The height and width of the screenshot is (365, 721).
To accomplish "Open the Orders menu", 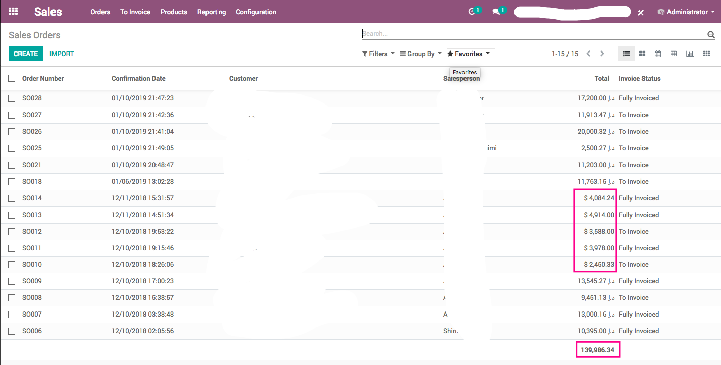I will (100, 12).
